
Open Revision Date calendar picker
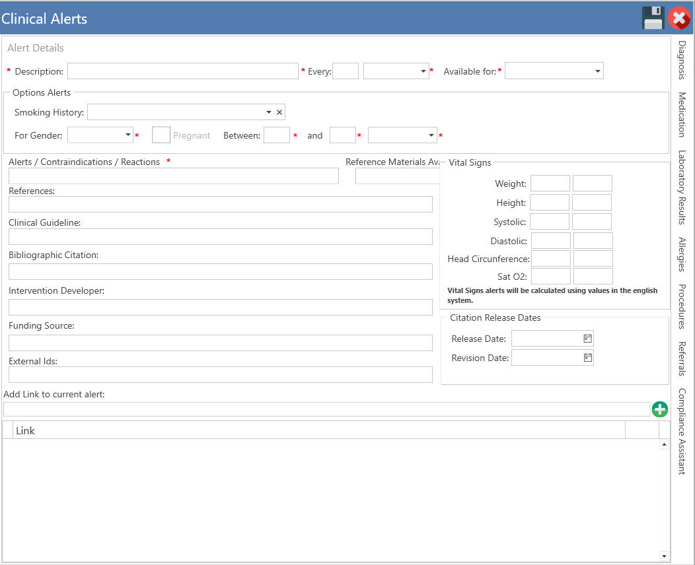click(x=588, y=357)
